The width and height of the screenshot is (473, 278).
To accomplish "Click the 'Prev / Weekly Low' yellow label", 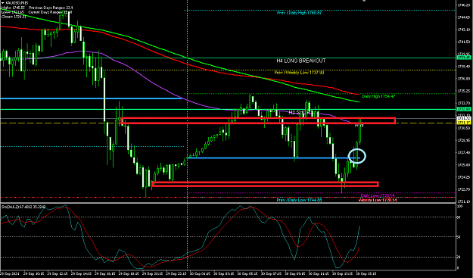I will (299, 73).
